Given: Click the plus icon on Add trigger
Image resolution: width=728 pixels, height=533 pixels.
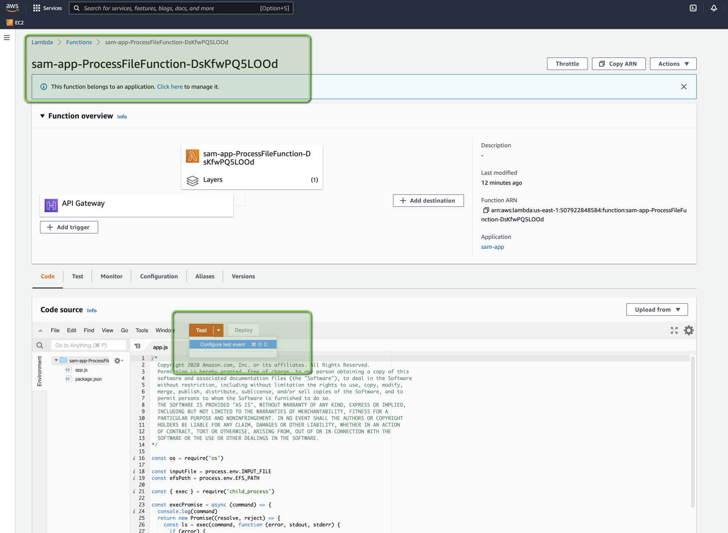Looking at the screenshot, I should click(50, 227).
